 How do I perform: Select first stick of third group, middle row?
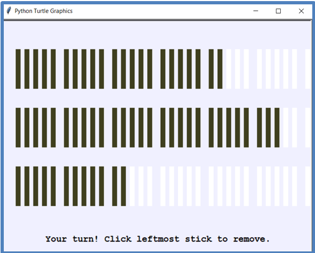click(x=115, y=127)
